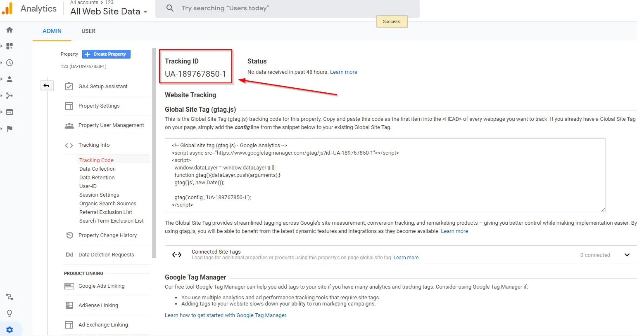Collapse the property menu with the back arrow

click(47, 86)
